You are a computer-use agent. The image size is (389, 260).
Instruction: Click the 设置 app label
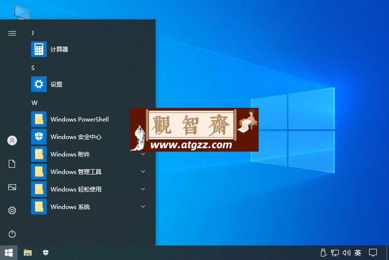56,84
